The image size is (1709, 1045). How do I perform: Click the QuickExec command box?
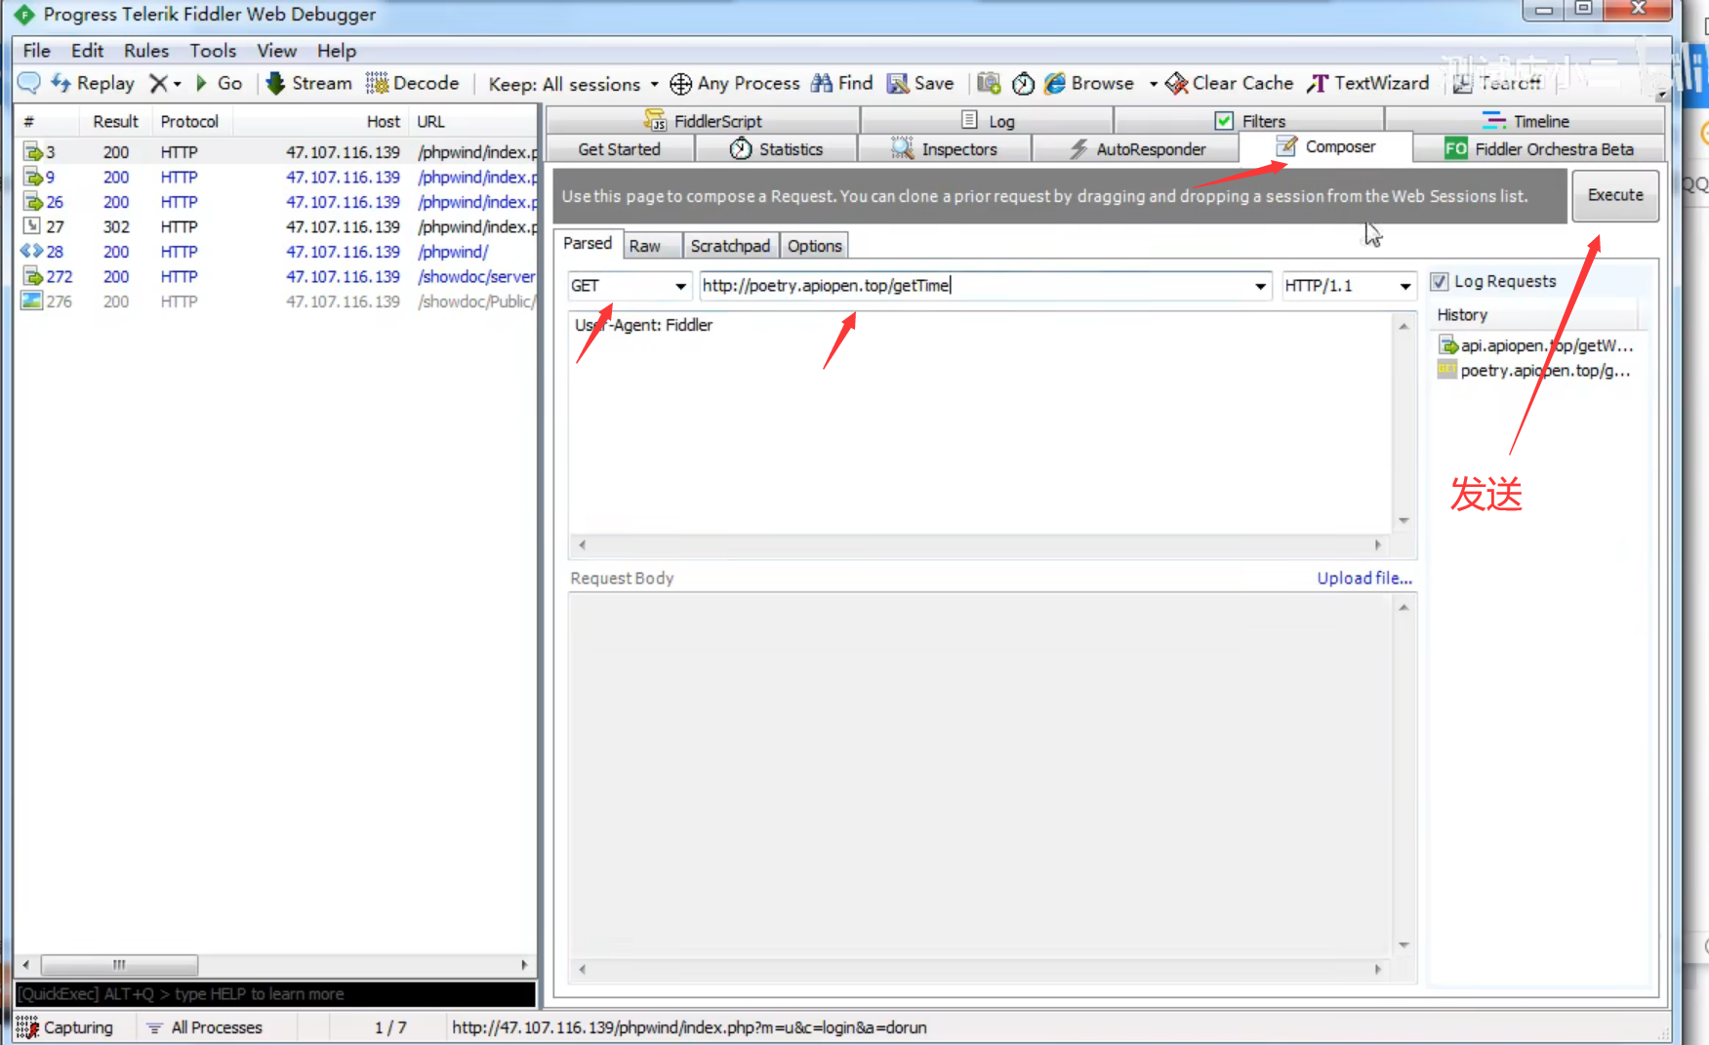pyautogui.click(x=275, y=994)
